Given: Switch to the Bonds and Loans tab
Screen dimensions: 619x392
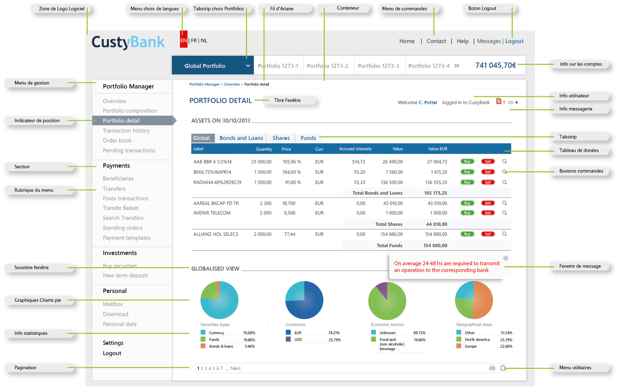Looking at the screenshot, I should pyautogui.click(x=241, y=138).
